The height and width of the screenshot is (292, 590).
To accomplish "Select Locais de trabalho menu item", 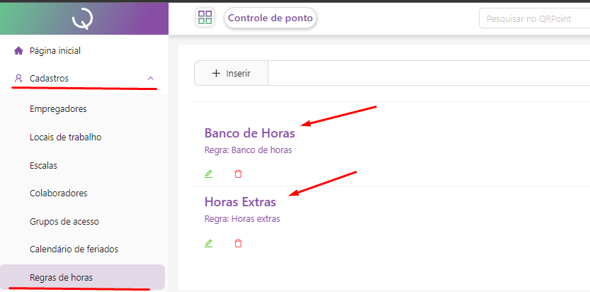I will coord(66,137).
